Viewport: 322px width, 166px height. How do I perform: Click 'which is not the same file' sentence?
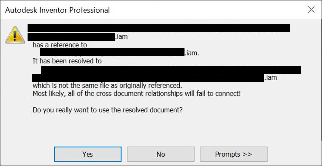point(107,86)
